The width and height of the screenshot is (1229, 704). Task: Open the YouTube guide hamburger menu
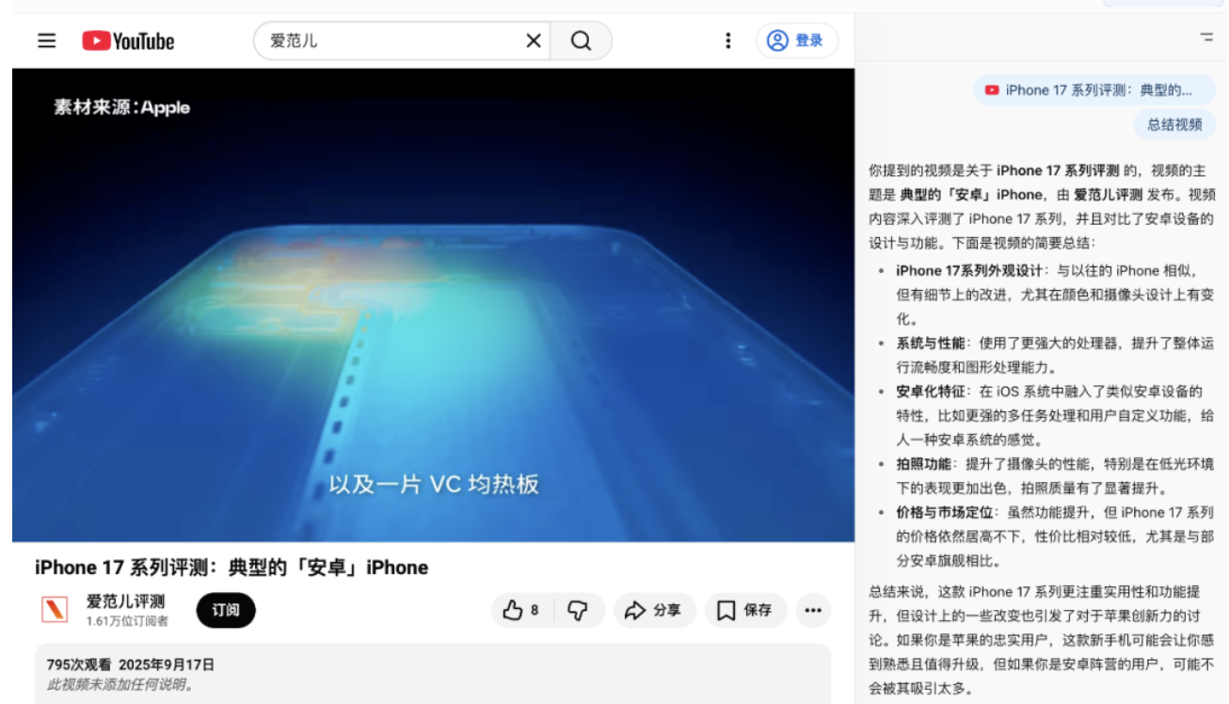(x=47, y=40)
